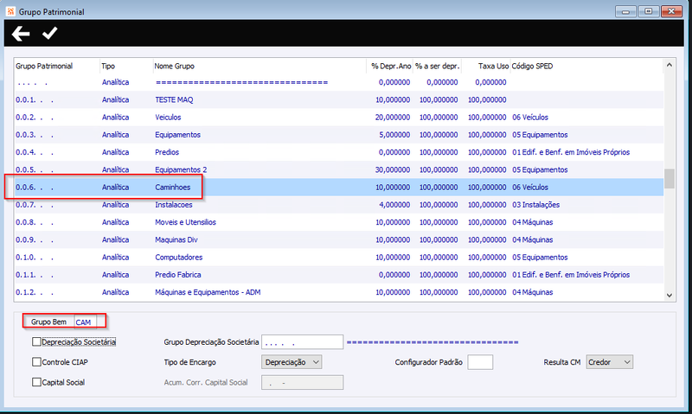Viewport: 692px width, 414px height.
Task: Select the Predio Fabrica row
Action: tap(338, 275)
